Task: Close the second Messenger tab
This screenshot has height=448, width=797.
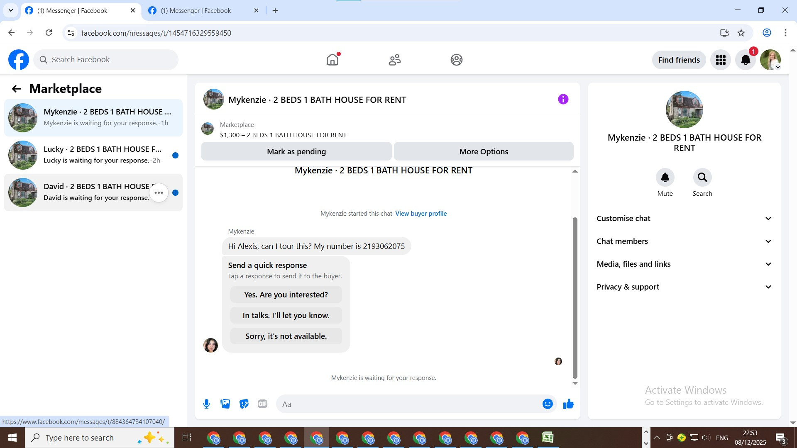Action: point(257,10)
